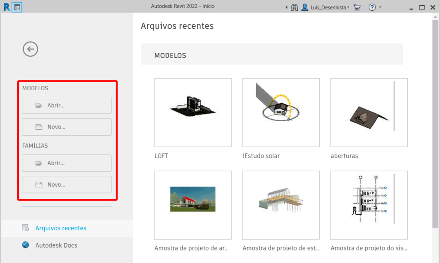Open the Amostra de projeto de est... thumbnail
Screen dimensions: 440x263
click(x=281, y=205)
